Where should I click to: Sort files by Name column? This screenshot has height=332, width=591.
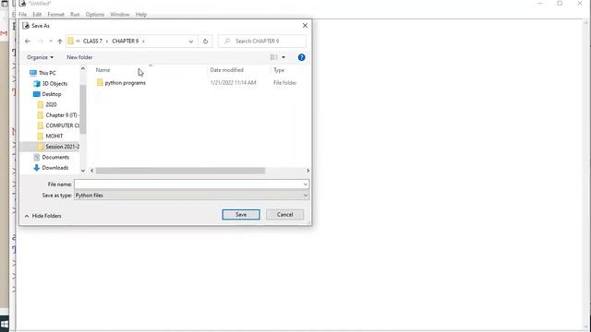click(103, 70)
